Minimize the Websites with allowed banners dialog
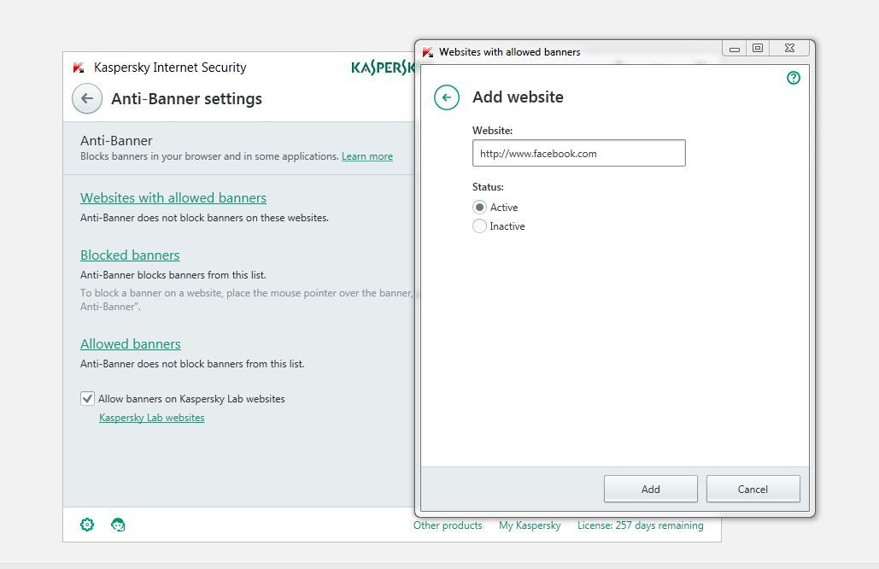Image resolution: width=879 pixels, height=569 pixels. point(735,49)
